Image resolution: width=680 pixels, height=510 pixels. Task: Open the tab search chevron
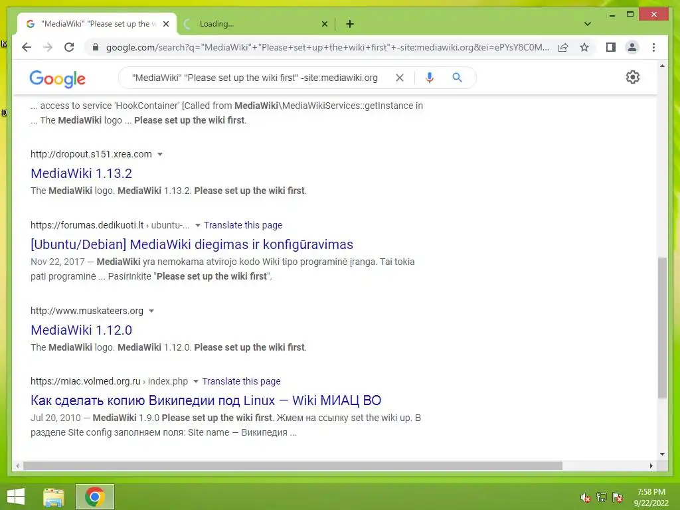point(588,24)
